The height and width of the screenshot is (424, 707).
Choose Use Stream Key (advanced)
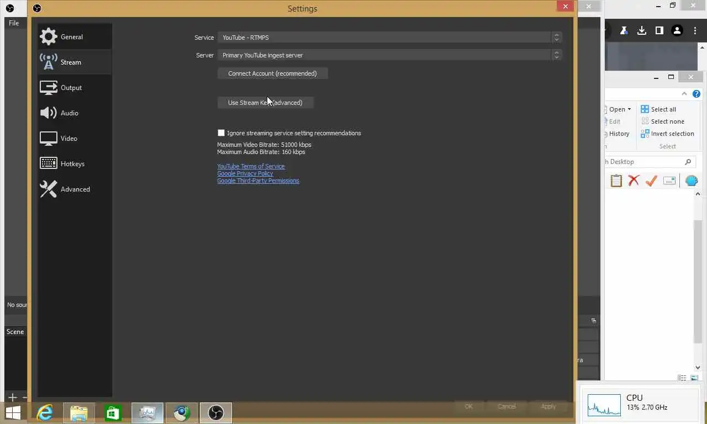(265, 103)
